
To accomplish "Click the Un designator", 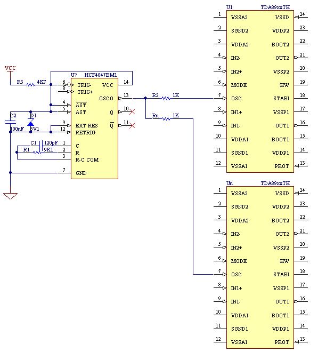I will click(230, 183).
